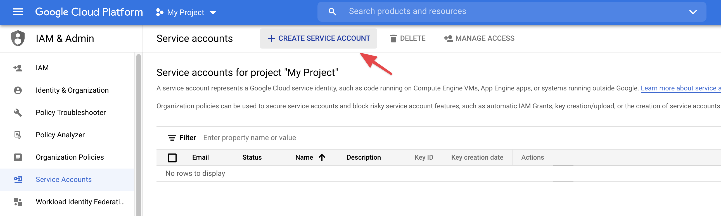Click the Key ID column header
The image size is (721, 216).
tap(424, 158)
